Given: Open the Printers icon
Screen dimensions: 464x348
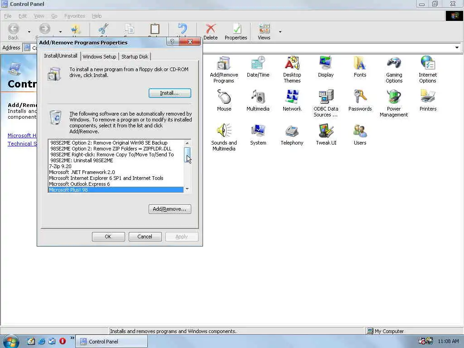Looking at the screenshot, I should (428, 101).
